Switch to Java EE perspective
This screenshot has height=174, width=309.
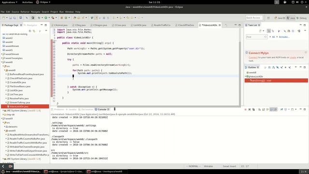coord(280,18)
